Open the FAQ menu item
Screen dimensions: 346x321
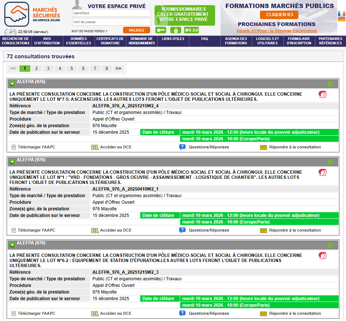[x=204, y=39]
